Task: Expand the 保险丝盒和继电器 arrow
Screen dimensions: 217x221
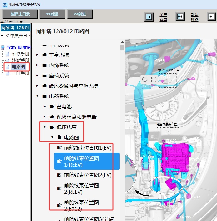Action: point(44,117)
